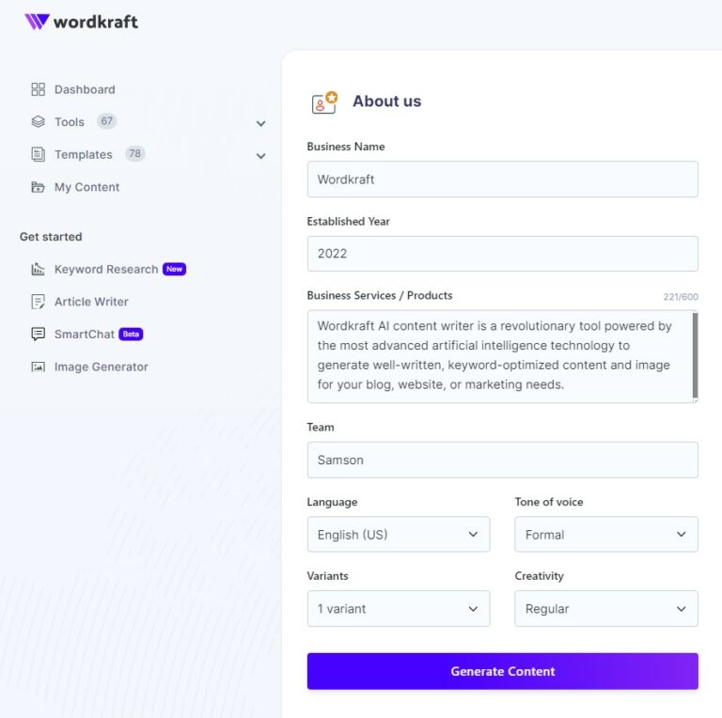Viewport: 722px width, 718px height.
Task: Expand the Tools menu chevron
Action: click(x=260, y=123)
